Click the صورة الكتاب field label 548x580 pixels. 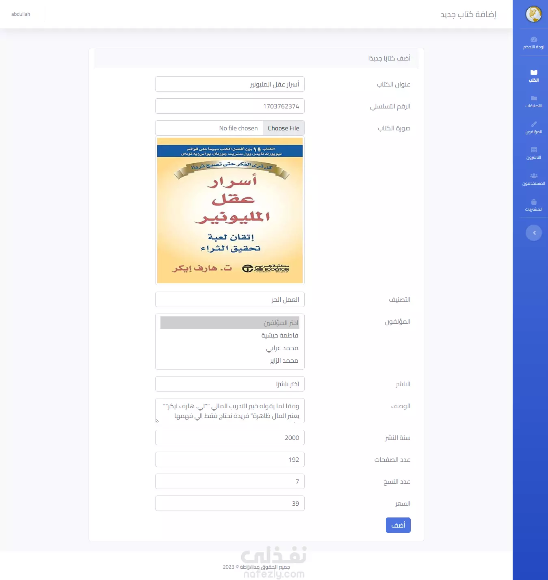tap(394, 128)
